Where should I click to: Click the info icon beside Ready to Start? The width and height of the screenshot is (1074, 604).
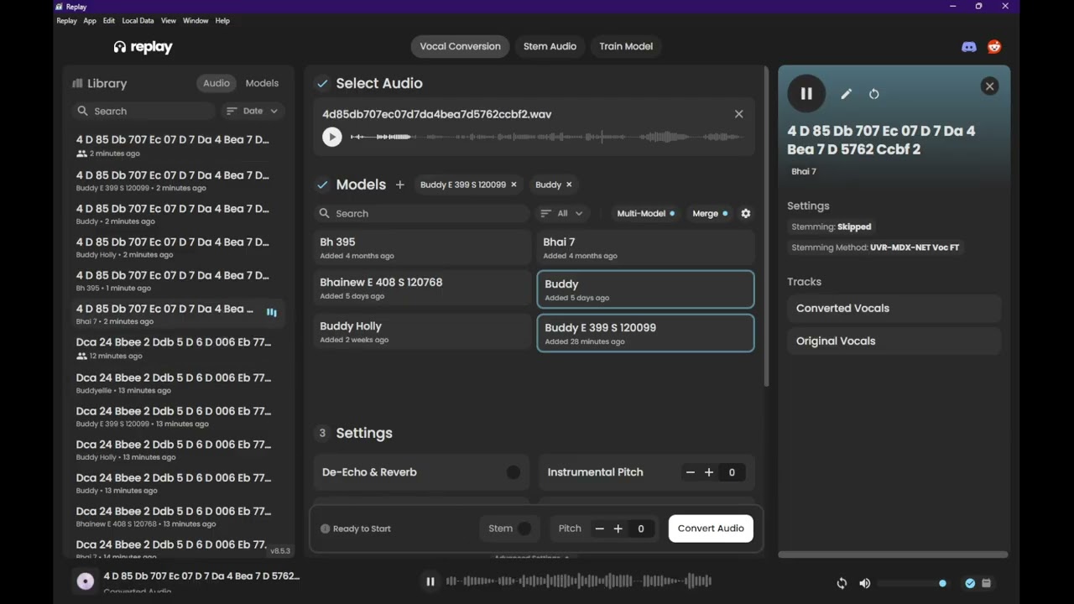325,528
